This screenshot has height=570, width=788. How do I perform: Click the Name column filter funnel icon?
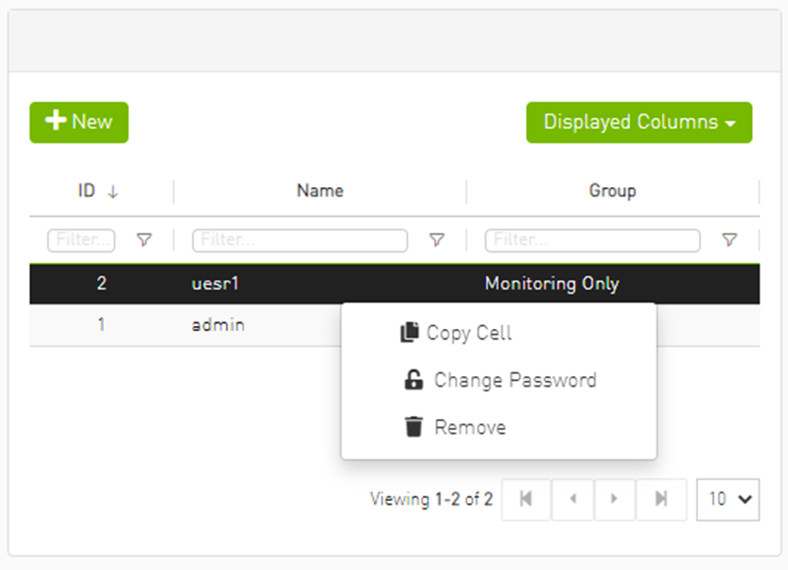click(x=436, y=240)
